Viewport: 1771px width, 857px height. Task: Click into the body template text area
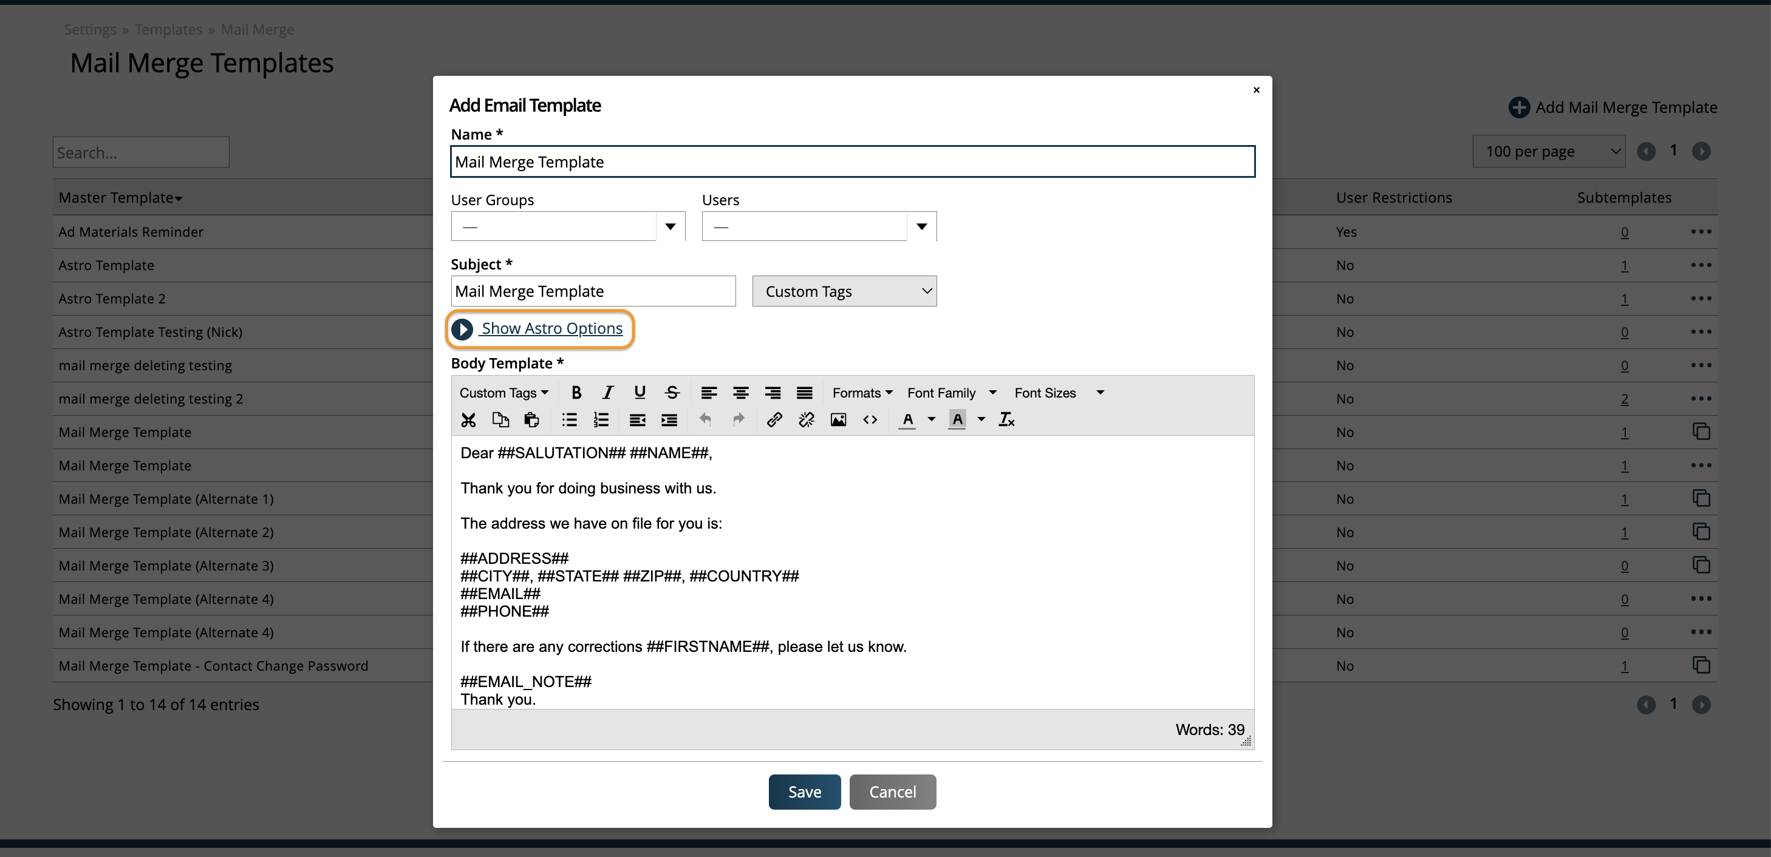(x=853, y=572)
